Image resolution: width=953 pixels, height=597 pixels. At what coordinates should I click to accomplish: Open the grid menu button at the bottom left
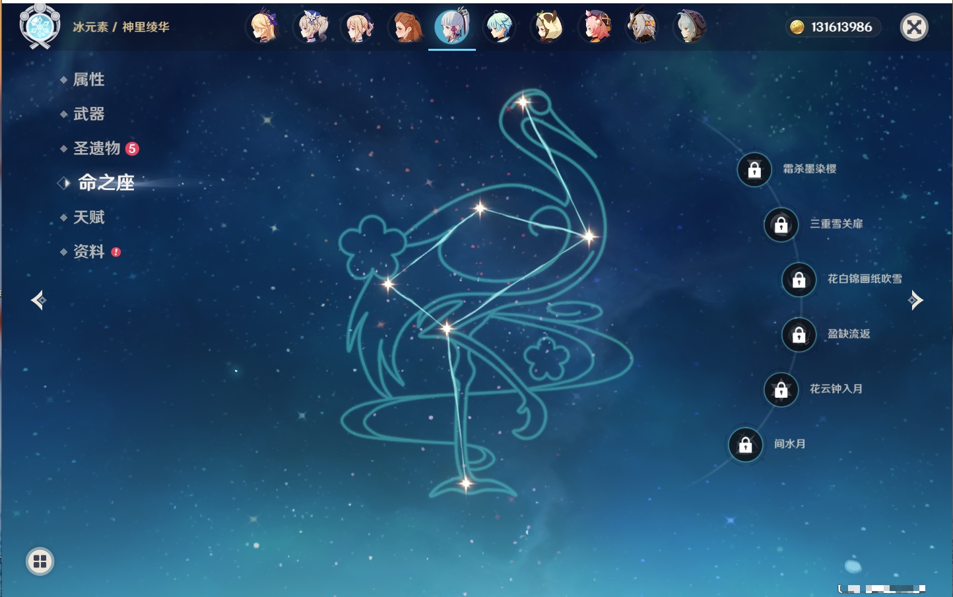click(40, 561)
